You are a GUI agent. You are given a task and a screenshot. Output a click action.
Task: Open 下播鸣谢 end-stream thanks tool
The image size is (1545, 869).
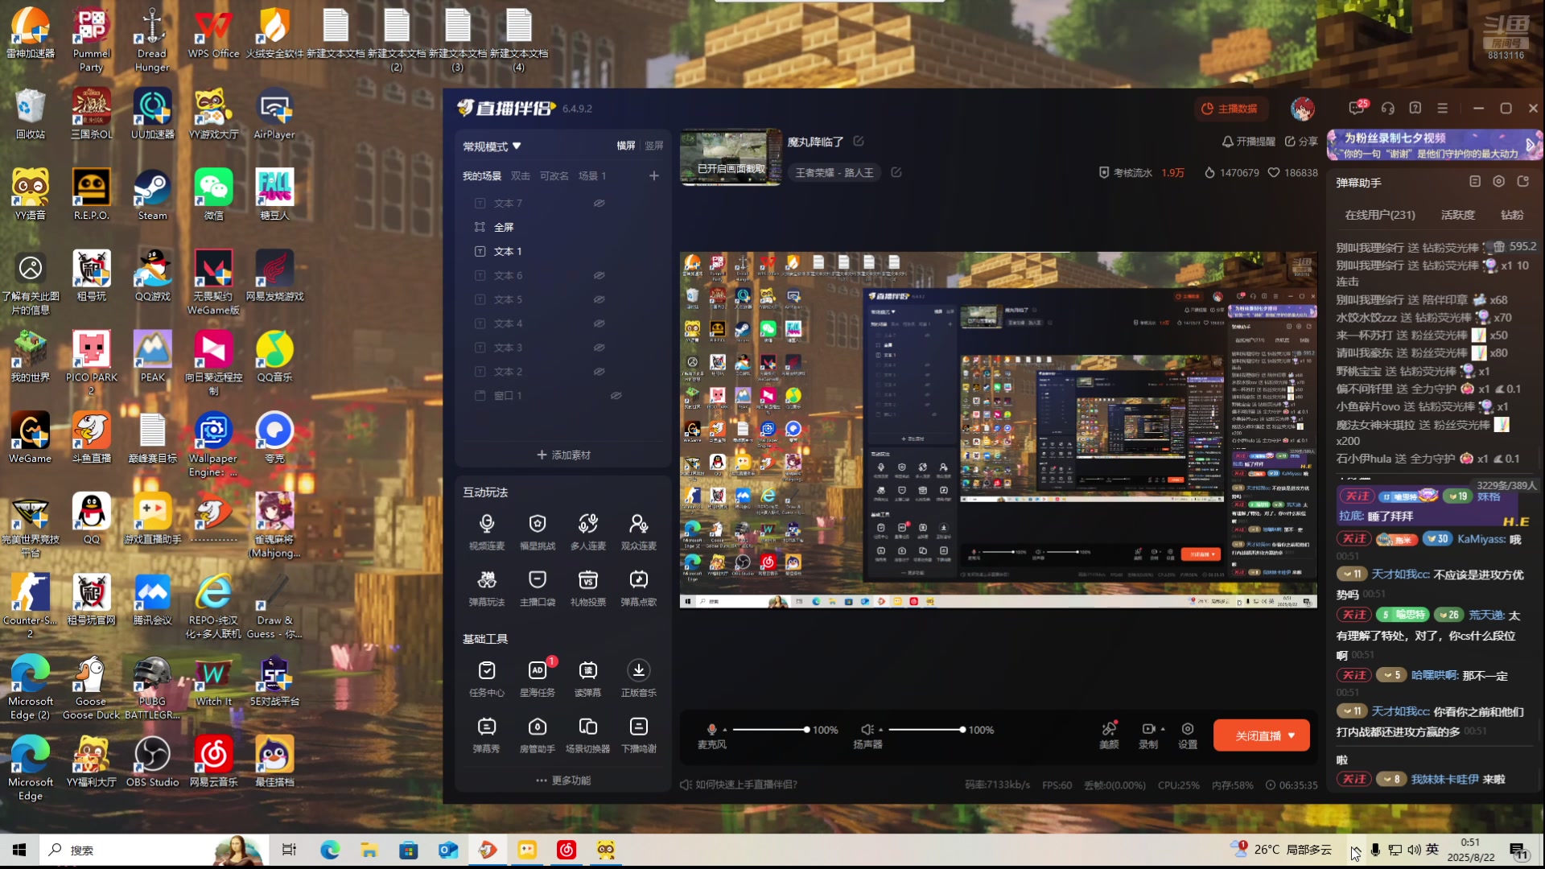click(639, 735)
